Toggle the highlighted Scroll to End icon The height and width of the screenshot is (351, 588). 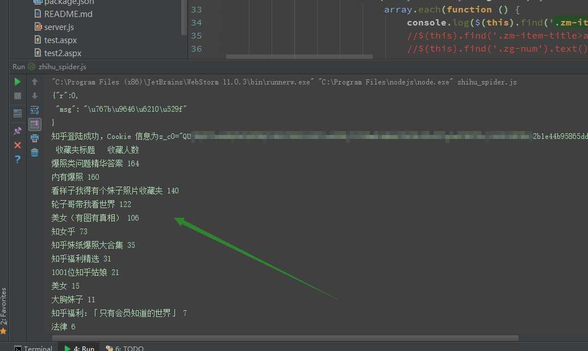35,124
